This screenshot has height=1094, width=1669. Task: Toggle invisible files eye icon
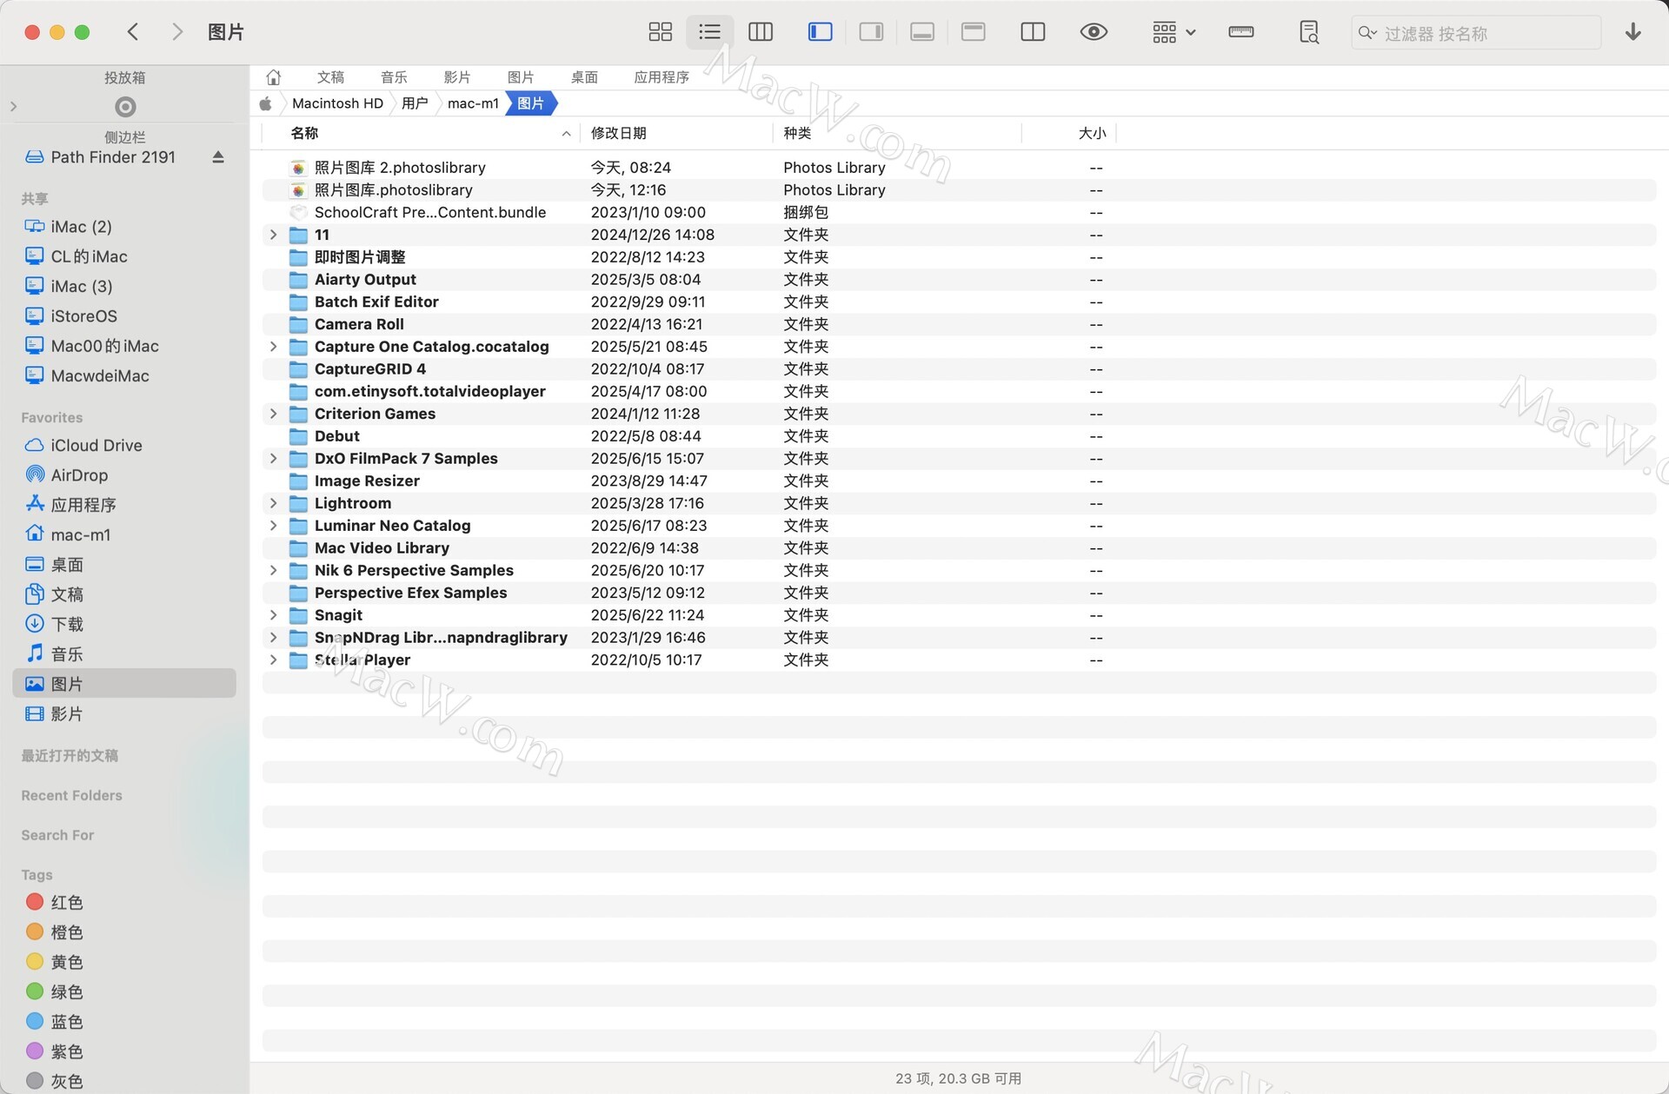[x=1094, y=32]
